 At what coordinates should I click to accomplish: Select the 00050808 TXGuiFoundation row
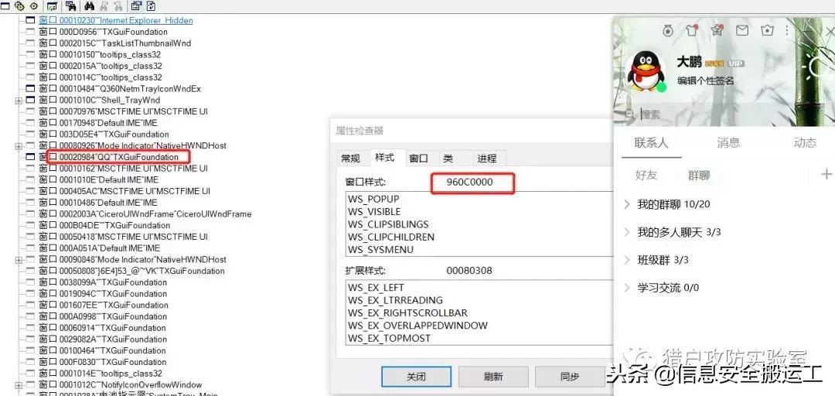[132, 271]
